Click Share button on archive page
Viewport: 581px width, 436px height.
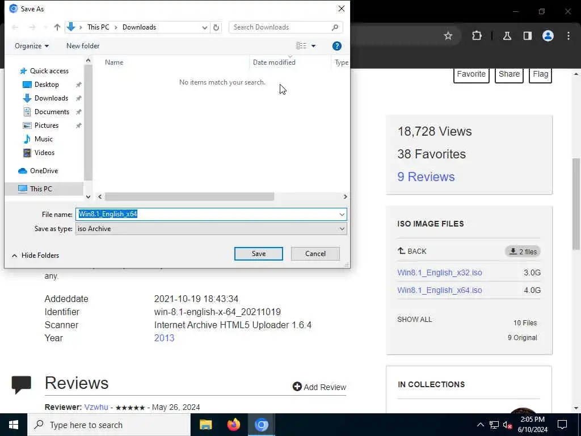coord(509,74)
